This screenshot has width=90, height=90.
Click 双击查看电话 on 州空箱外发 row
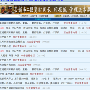coord(19,37)
